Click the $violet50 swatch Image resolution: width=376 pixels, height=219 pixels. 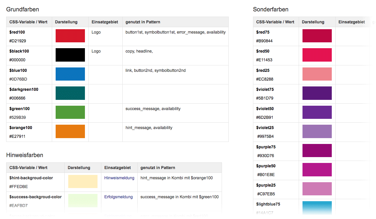point(317,112)
